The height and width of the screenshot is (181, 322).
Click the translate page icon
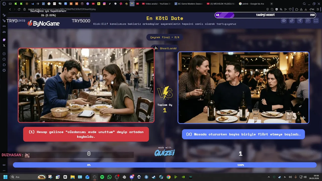point(281,9)
